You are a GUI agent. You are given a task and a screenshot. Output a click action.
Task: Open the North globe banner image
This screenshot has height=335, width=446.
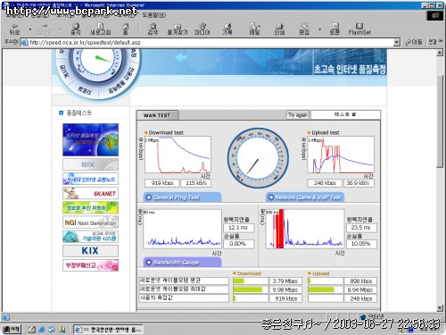pos(90,139)
